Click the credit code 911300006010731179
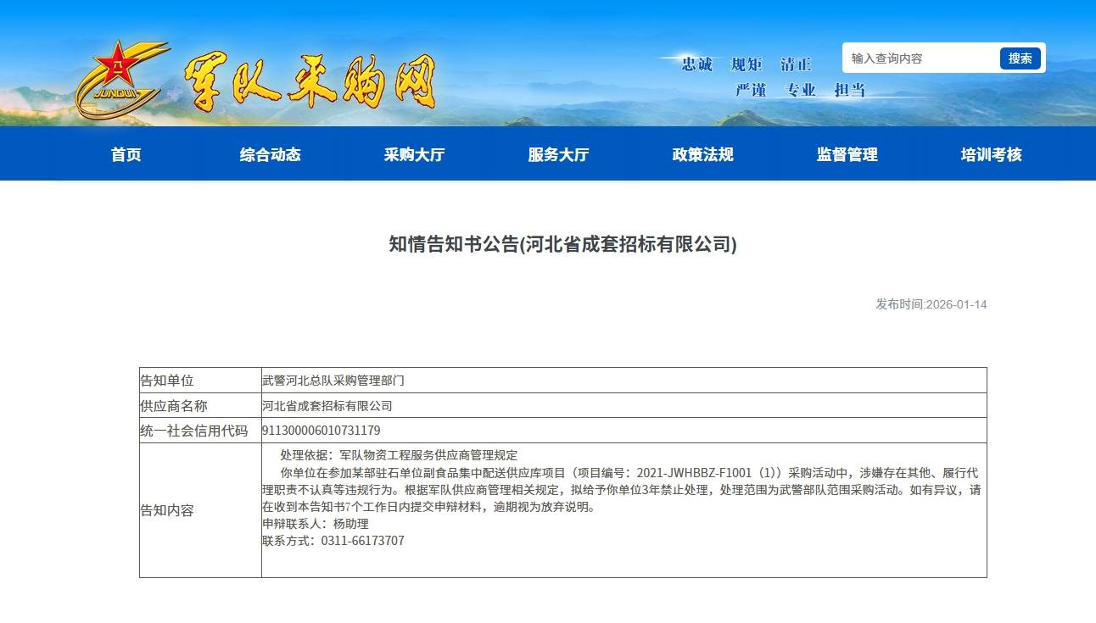1096x623 pixels. [322, 431]
